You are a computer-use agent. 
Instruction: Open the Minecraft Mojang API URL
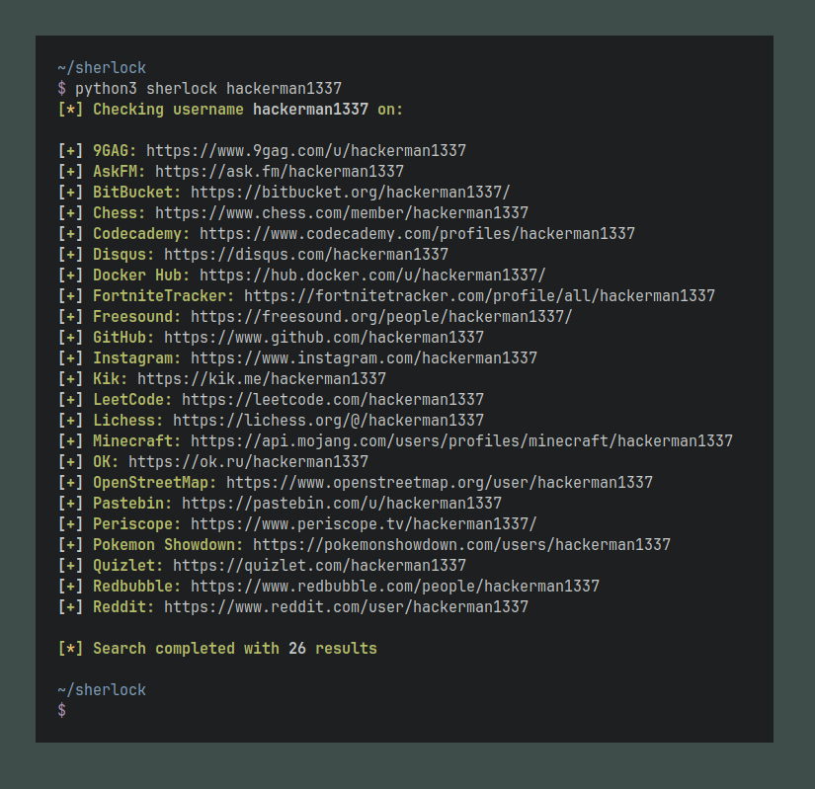[461, 441]
